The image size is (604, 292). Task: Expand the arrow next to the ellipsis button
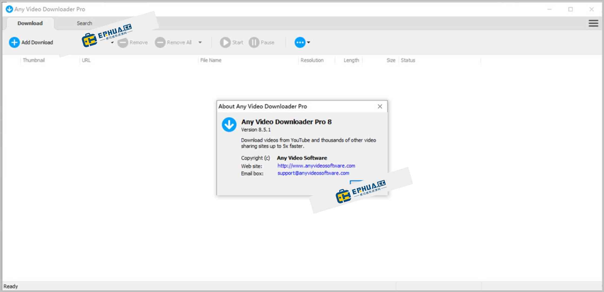click(308, 42)
